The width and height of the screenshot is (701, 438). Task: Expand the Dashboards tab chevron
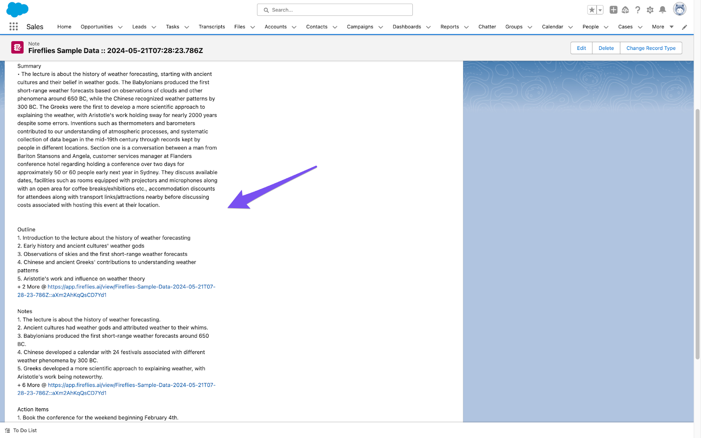(x=428, y=27)
